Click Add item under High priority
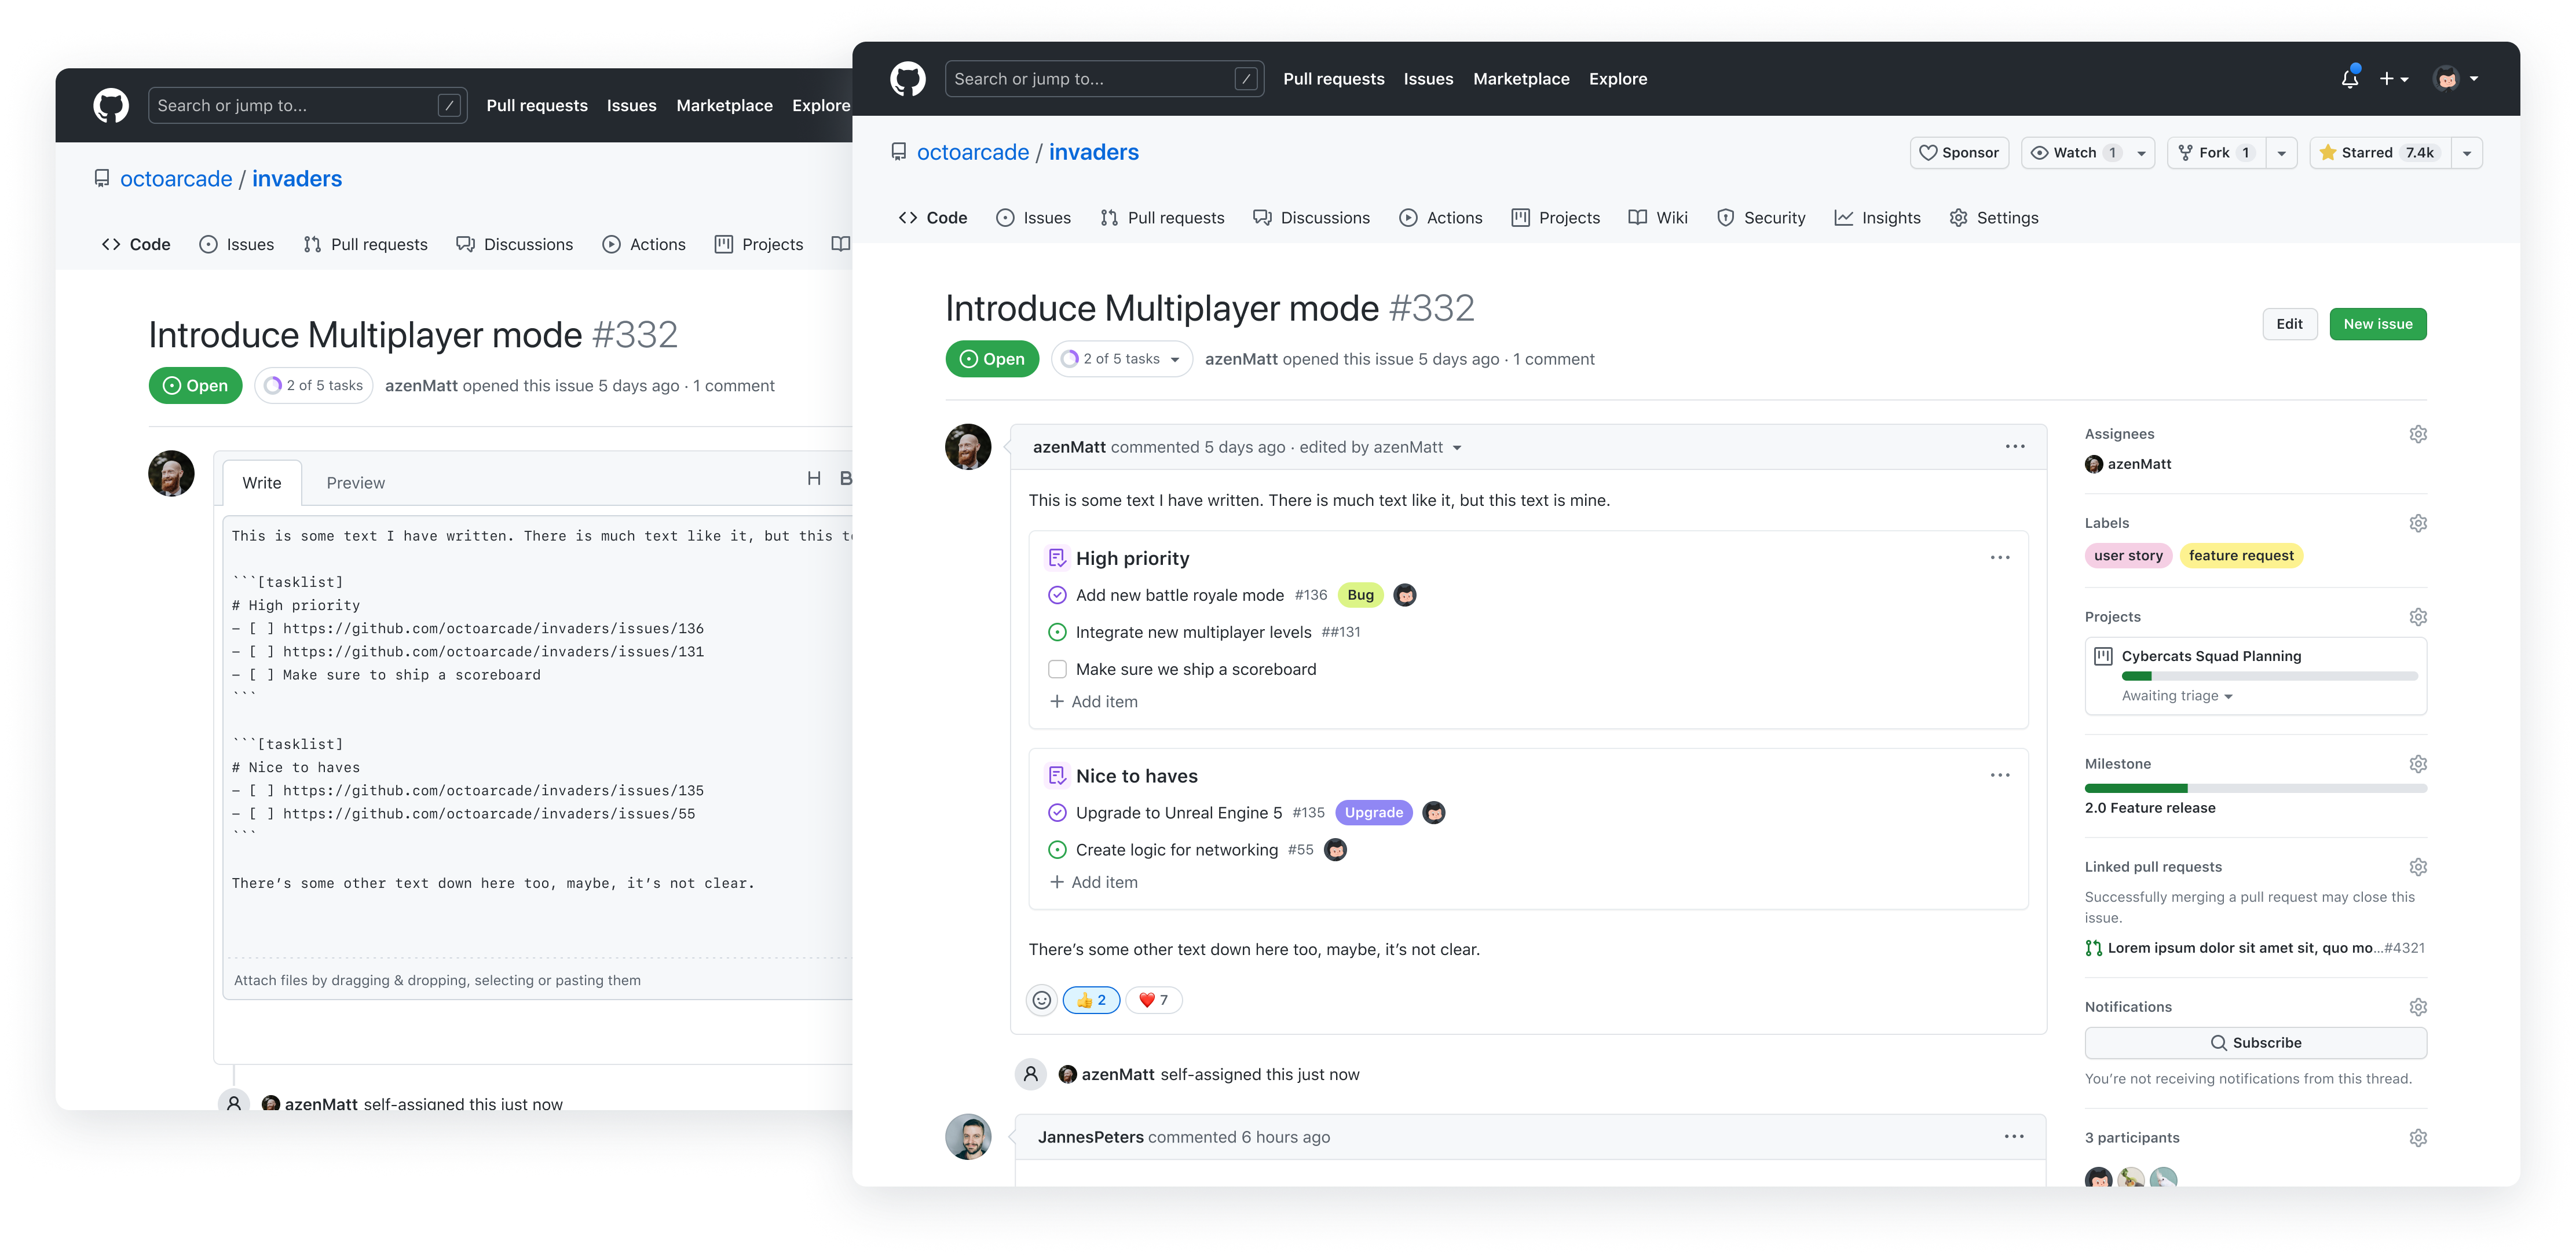 (x=1093, y=702)
